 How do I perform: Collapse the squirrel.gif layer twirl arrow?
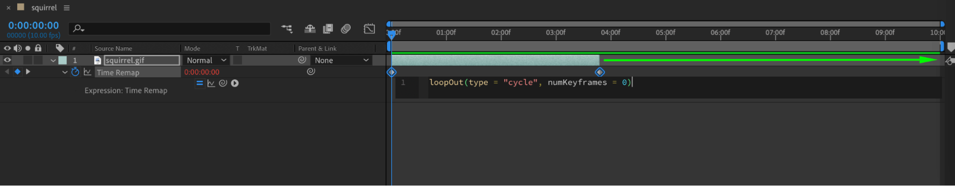53,60
